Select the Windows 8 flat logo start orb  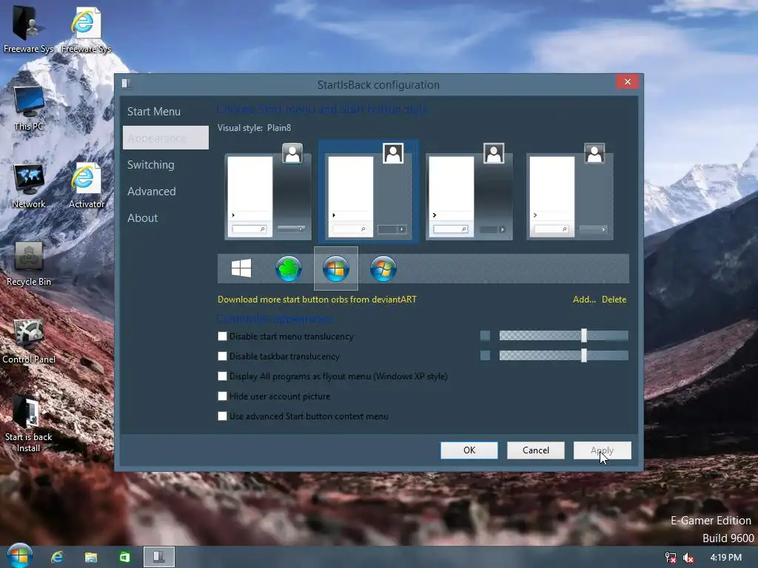(241, 268)
